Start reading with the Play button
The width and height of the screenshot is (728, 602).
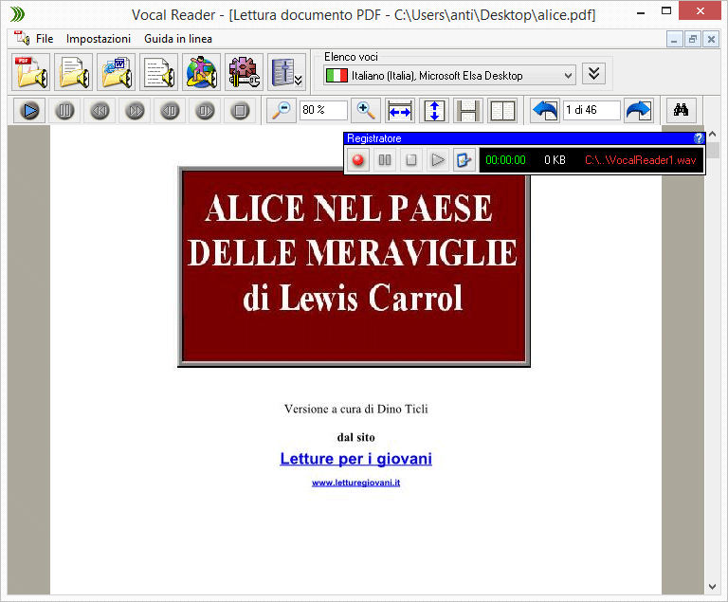click(x=29, y=111)
